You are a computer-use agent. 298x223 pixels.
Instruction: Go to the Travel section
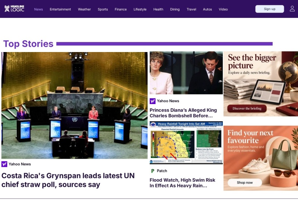[x=191, y=9]
